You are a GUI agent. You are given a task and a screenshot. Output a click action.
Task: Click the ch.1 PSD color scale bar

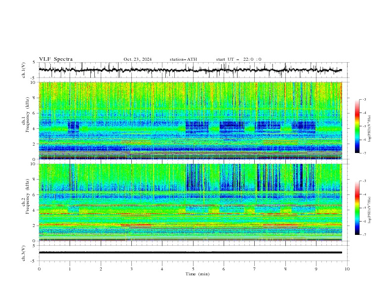357,126
